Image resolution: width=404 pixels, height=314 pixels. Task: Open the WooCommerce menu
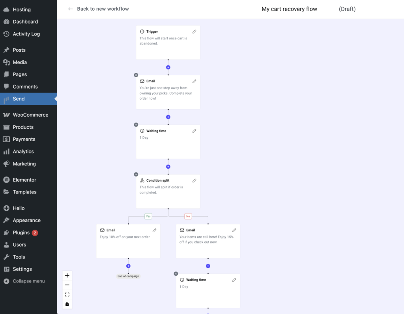click(x=28, y=115)
